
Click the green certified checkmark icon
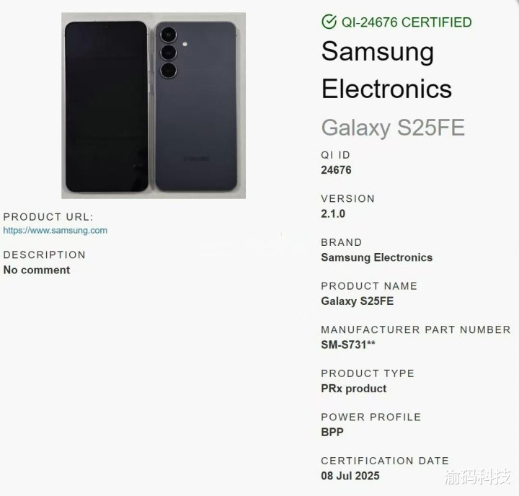point(329,22)
